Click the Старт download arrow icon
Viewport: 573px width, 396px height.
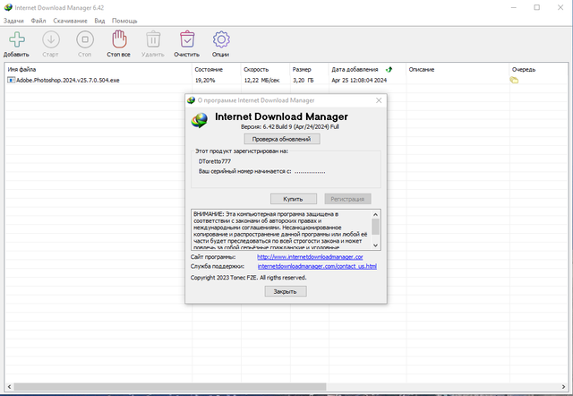click(51, 39)
